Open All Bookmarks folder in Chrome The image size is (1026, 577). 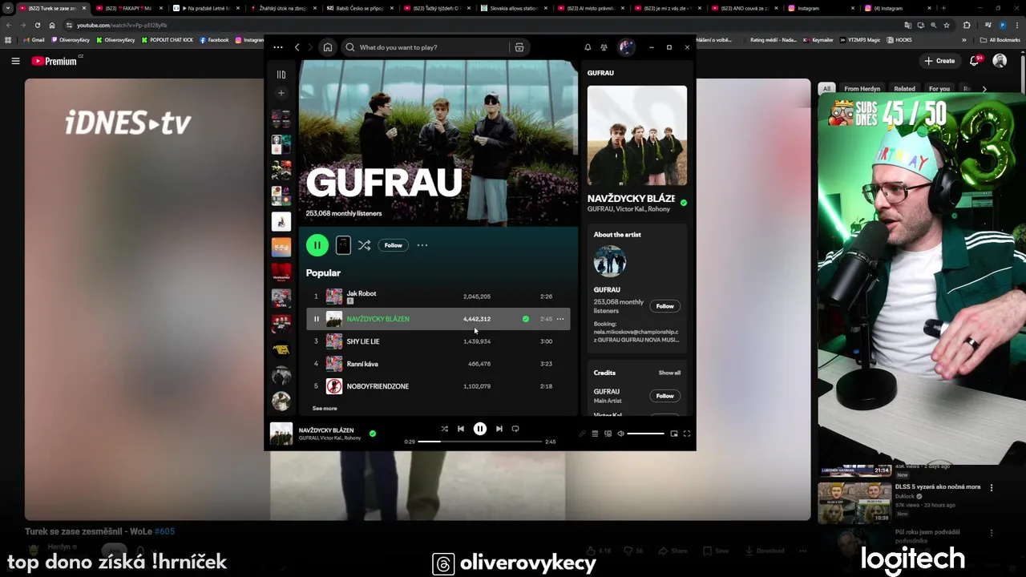pos(1000,39)
